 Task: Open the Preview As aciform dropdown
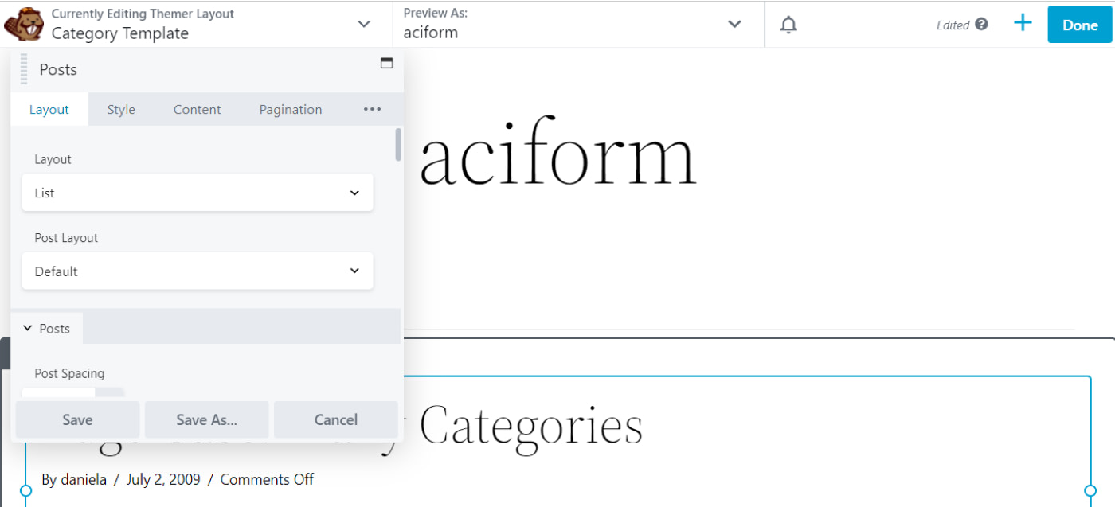click(734, 25)
